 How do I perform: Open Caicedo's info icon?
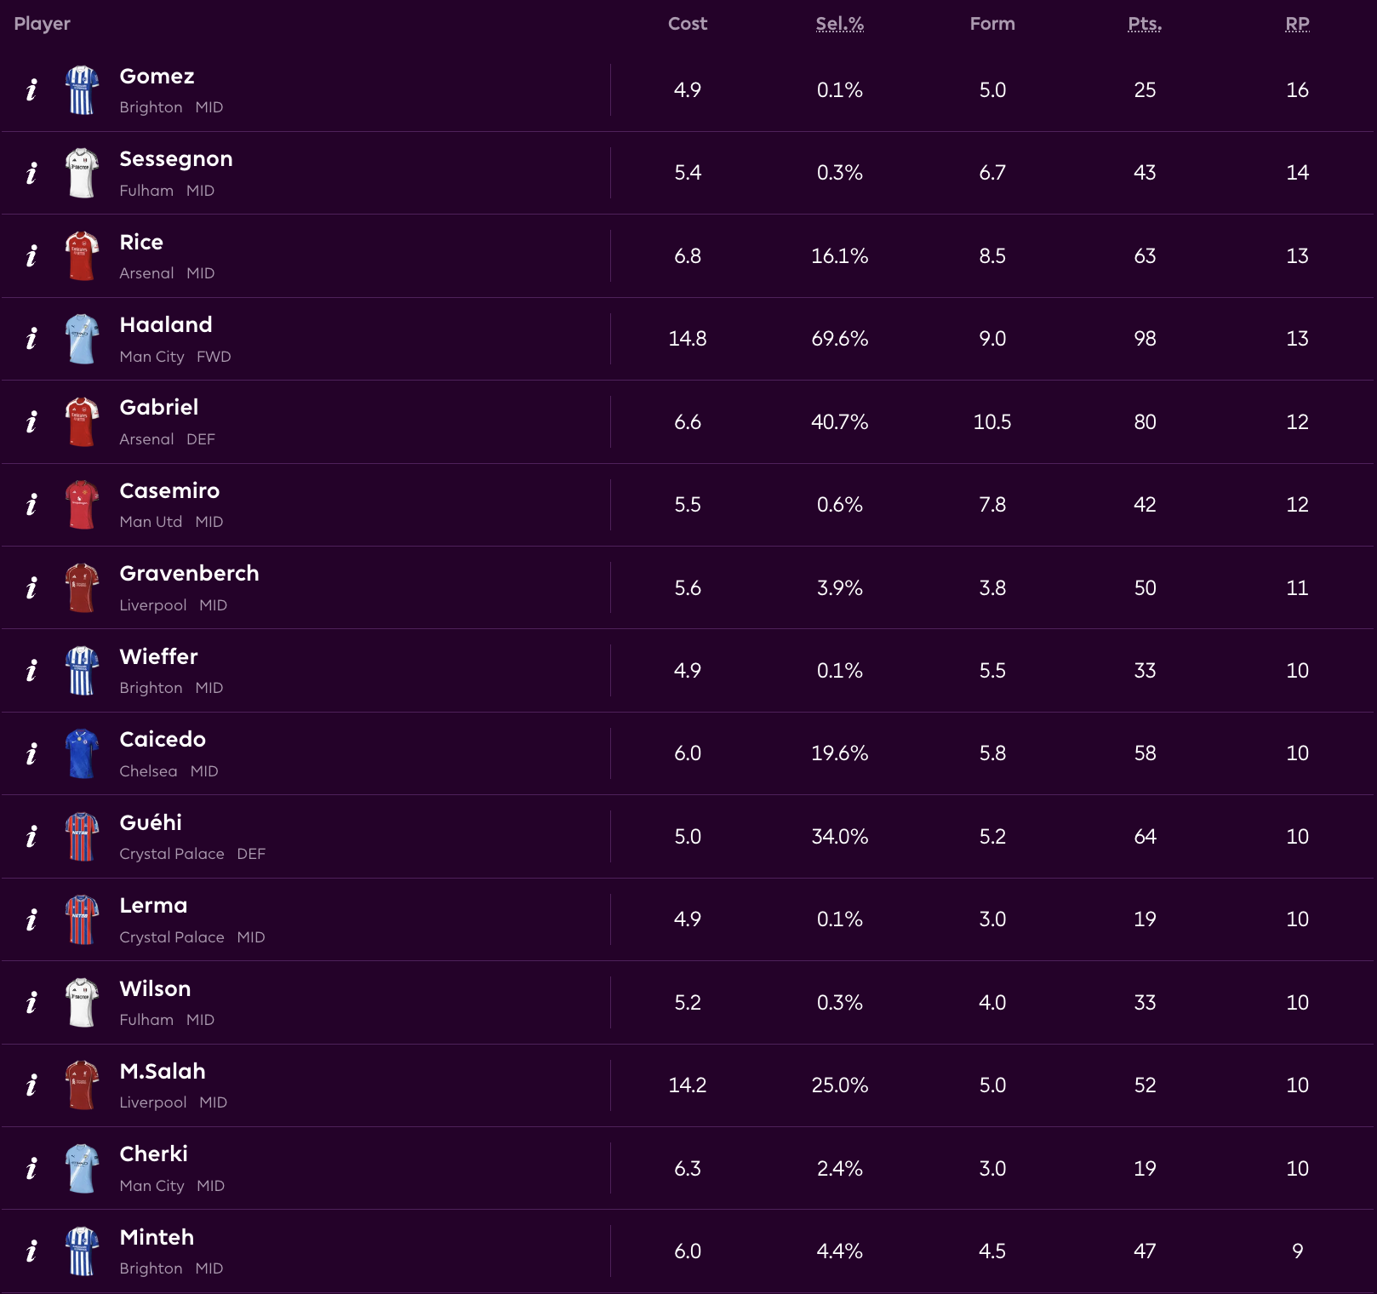click(31, 753)
